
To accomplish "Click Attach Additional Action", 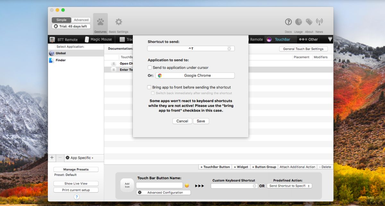I will 297,167.
